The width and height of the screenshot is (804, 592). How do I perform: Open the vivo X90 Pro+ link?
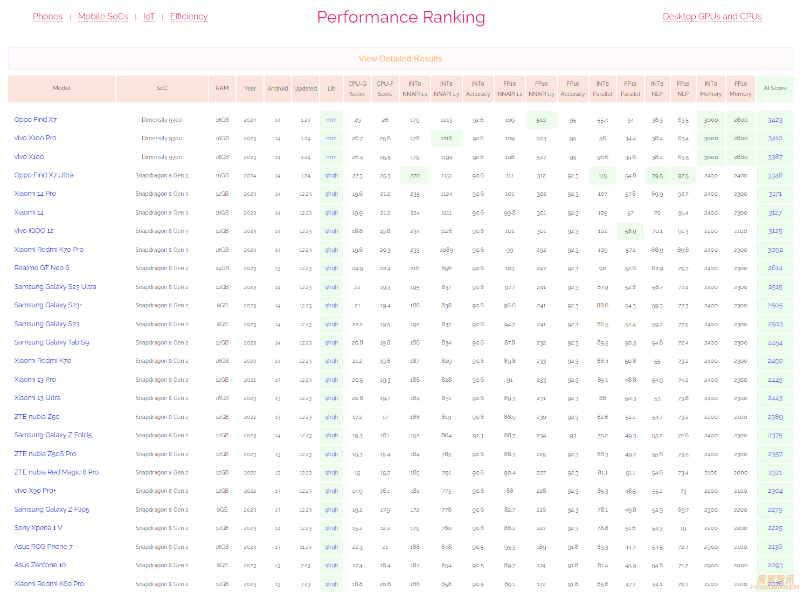click(x=35, y=491)
